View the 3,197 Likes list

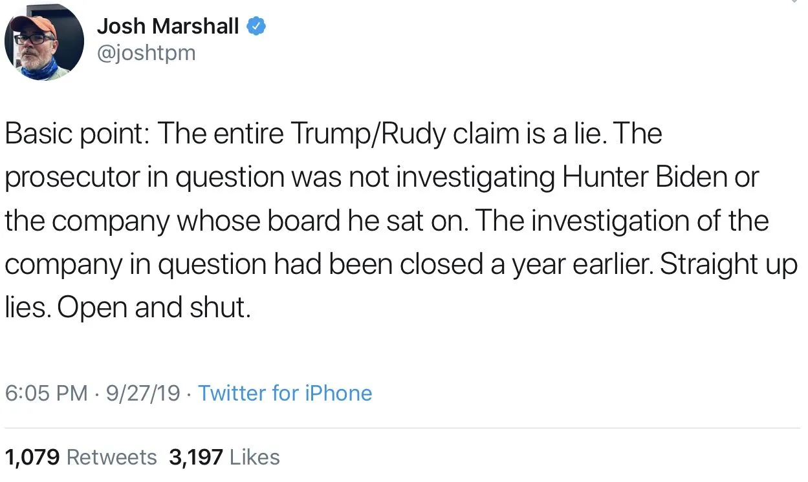tap(224, 457)
